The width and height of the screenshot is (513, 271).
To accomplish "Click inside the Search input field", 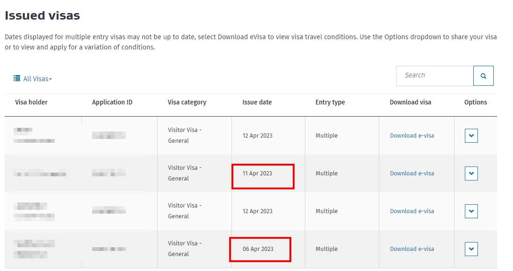I will pyautogui.click(x=434, y=76).
